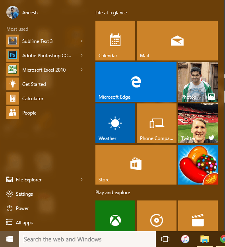225x247 pixels.
Task: Click the All apps label
Action: [x=24, y=223]
